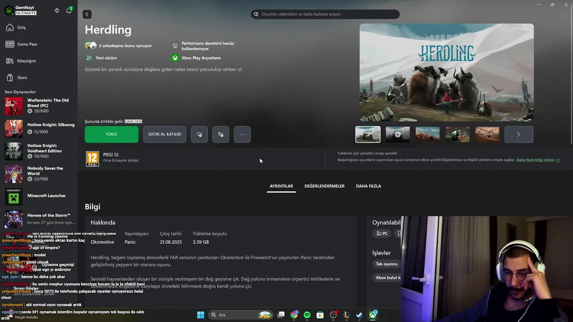The width and height of the screenshot is (573, 322).
Task: Click the Herdling page title
Action: click(108, 30)
